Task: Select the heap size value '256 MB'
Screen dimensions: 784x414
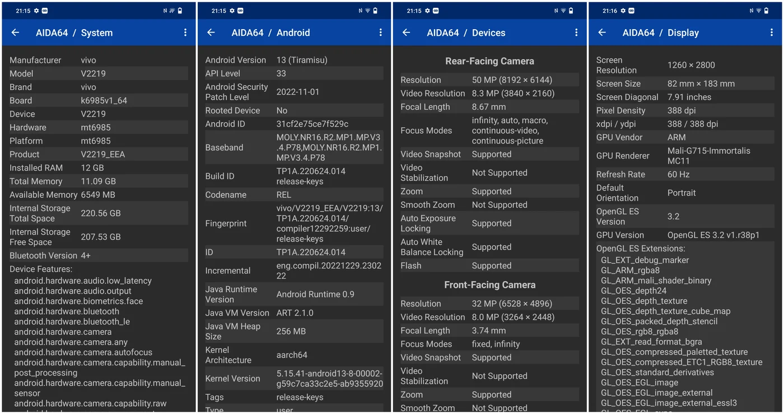Action: 291,331
